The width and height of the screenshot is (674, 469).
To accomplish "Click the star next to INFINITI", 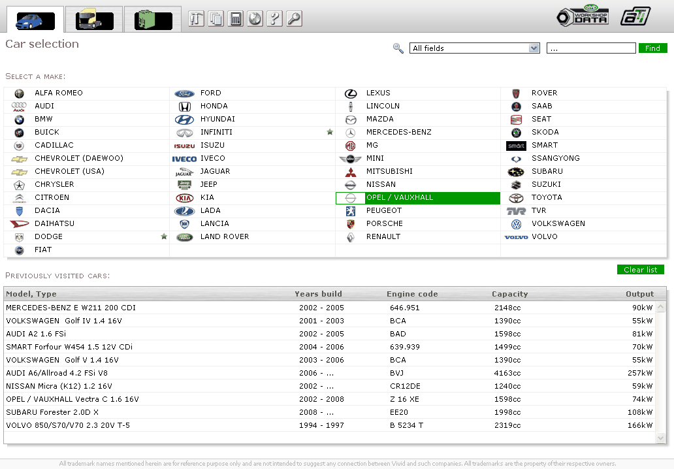I will click(x=330, y=132).
